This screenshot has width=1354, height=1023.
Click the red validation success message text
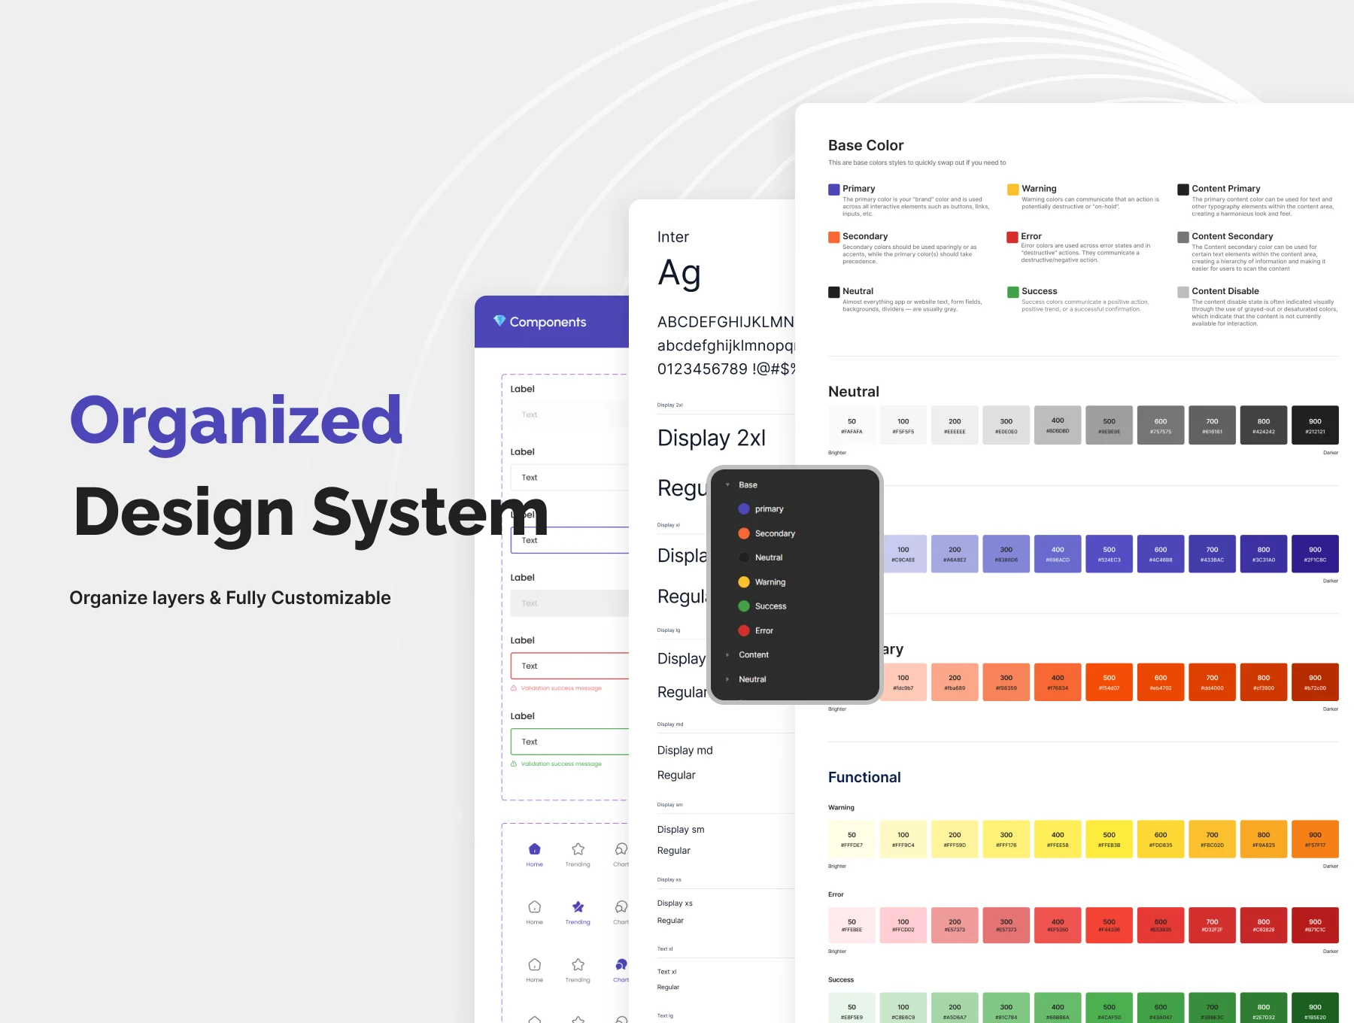[561, 688]
